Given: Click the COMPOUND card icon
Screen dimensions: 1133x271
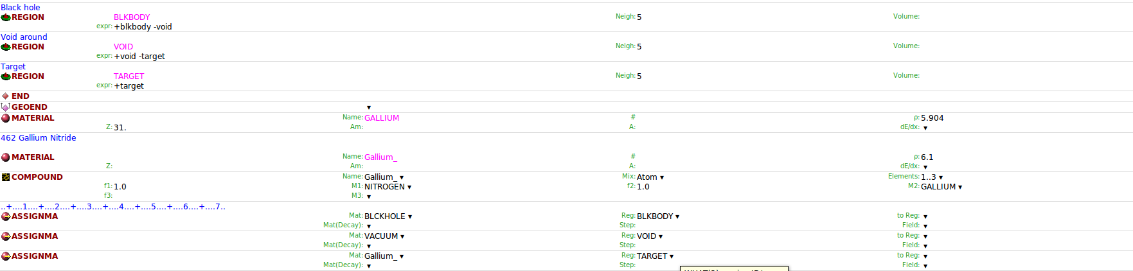Looking at the screenshot, I should tap(6, 177).
